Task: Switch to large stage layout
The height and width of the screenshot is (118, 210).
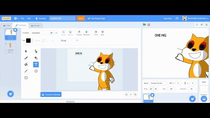Action: [x=201, y=25]
